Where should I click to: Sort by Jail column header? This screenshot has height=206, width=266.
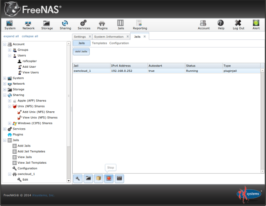pos(91,66)
